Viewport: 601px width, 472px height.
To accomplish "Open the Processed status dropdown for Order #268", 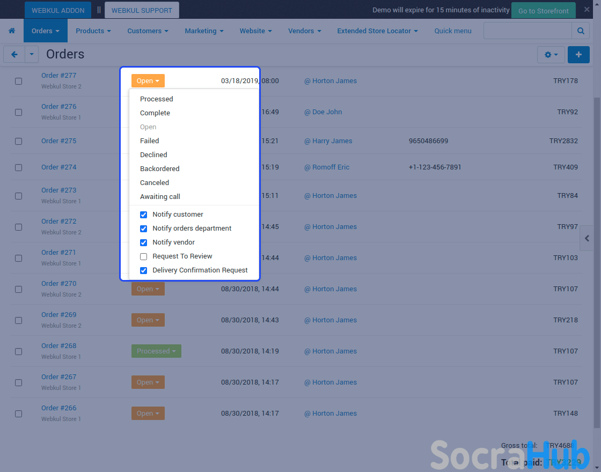I will 156,351.
